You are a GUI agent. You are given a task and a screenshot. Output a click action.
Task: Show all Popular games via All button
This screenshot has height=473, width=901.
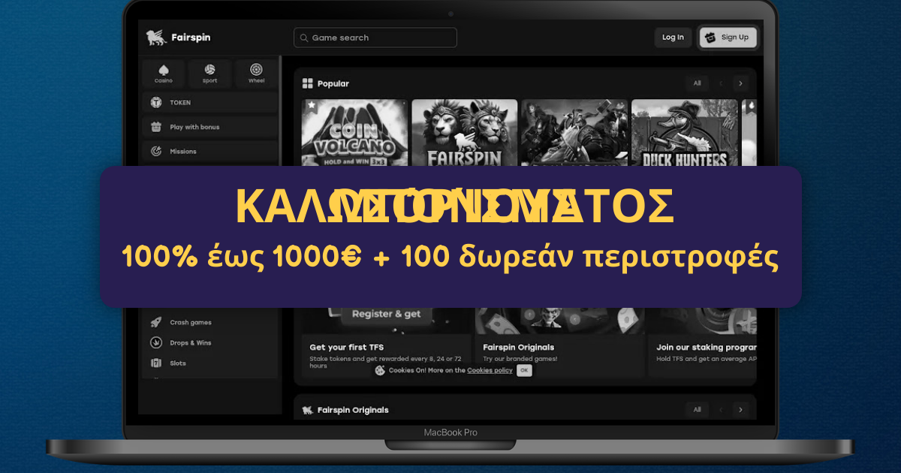pyautogui.click(x=697, y=83)
